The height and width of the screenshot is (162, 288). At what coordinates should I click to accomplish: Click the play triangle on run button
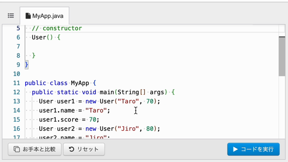click(235, 149)
